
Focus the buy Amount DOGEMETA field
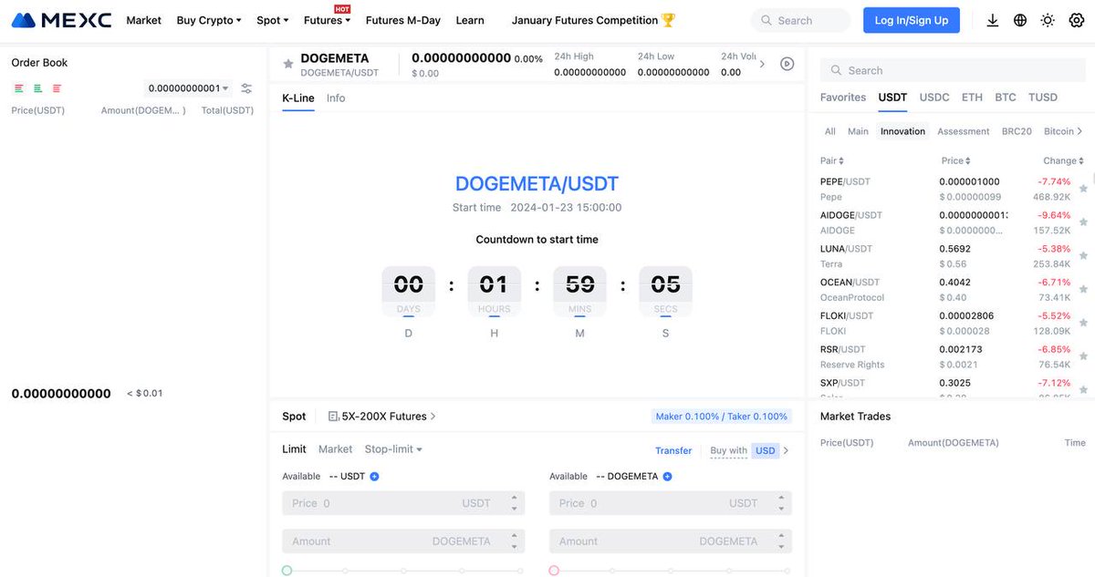[403, 541]
